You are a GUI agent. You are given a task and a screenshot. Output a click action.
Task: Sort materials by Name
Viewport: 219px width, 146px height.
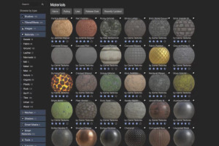pyautogui.click(x=55, y=11)
